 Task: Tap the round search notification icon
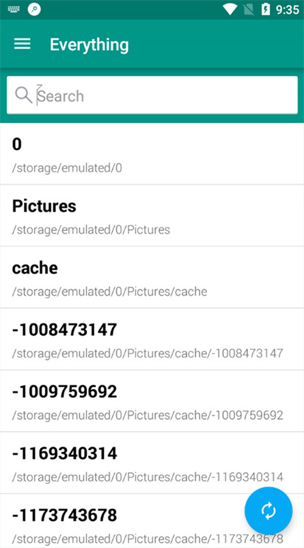34,10
